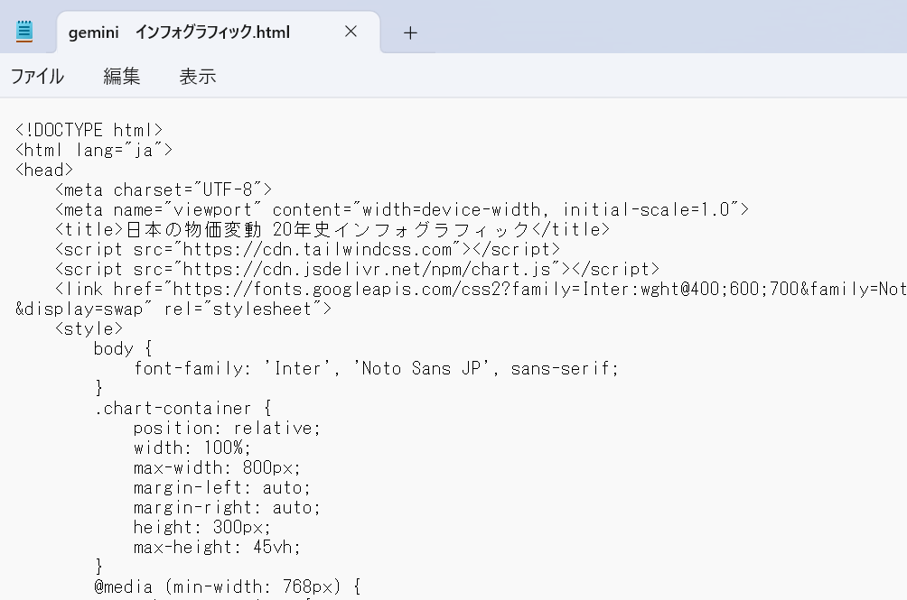Click the max-height: 45vh line

(x=217, y=547)
